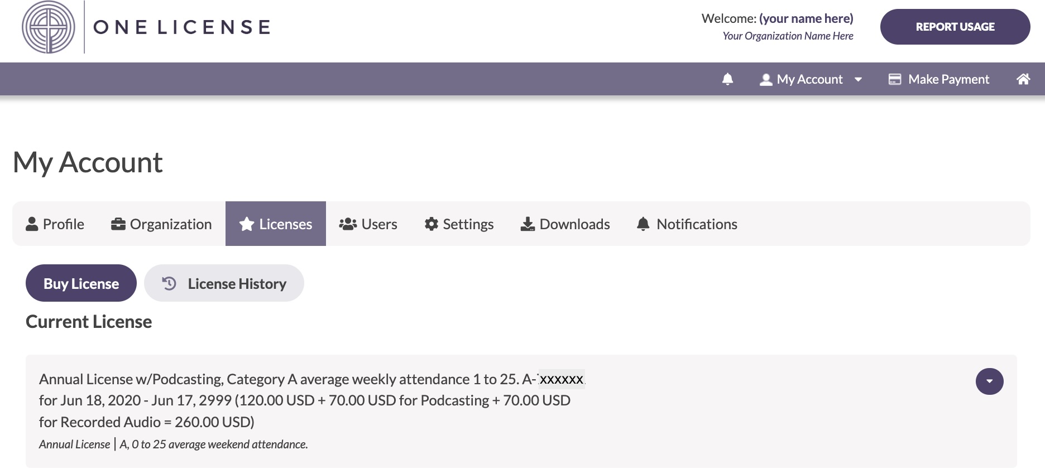This screenshot has height=474, width=1045.
Task: Select the Licenses tab
Action: [x=276, y=224]
